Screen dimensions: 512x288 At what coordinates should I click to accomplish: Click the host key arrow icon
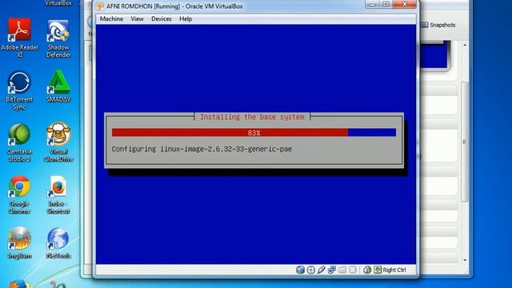point(378,270)
